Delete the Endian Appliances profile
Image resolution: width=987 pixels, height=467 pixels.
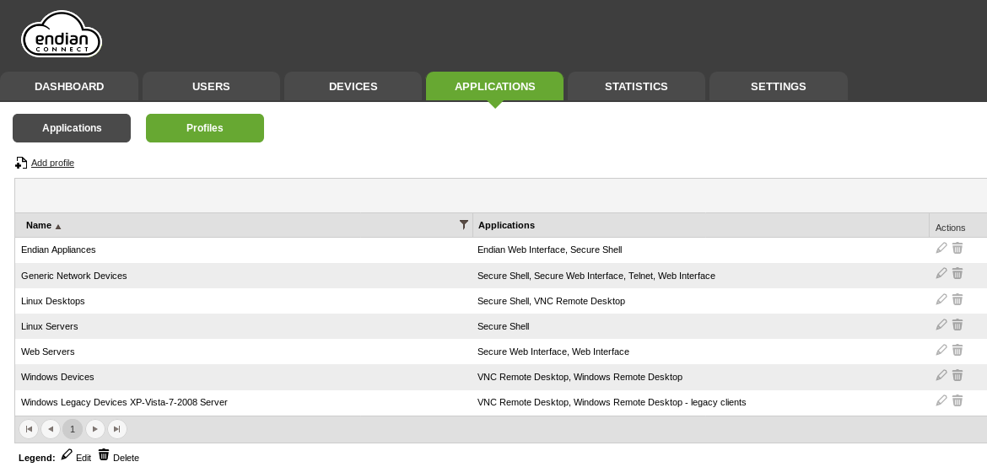(x=957, y=248)
